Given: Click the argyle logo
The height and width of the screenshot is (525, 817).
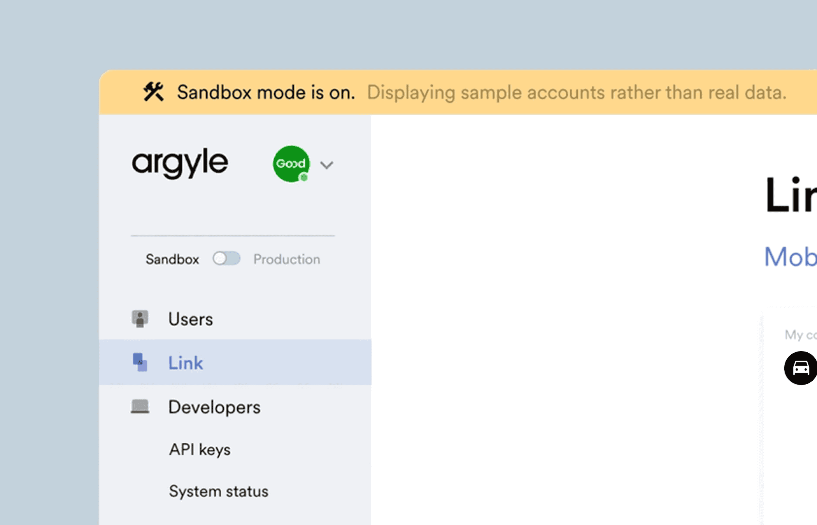Looking at the screenshot, I should 180,163.
